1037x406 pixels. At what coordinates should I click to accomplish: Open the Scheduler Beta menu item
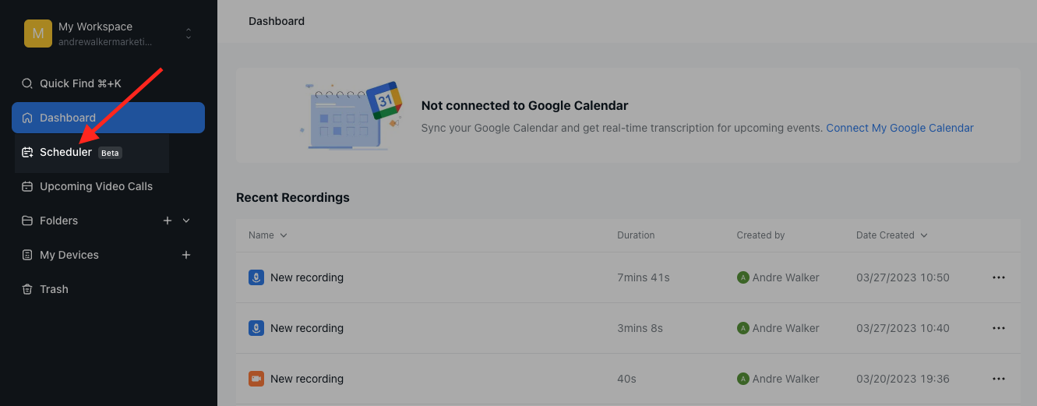(x=66, y=152)
